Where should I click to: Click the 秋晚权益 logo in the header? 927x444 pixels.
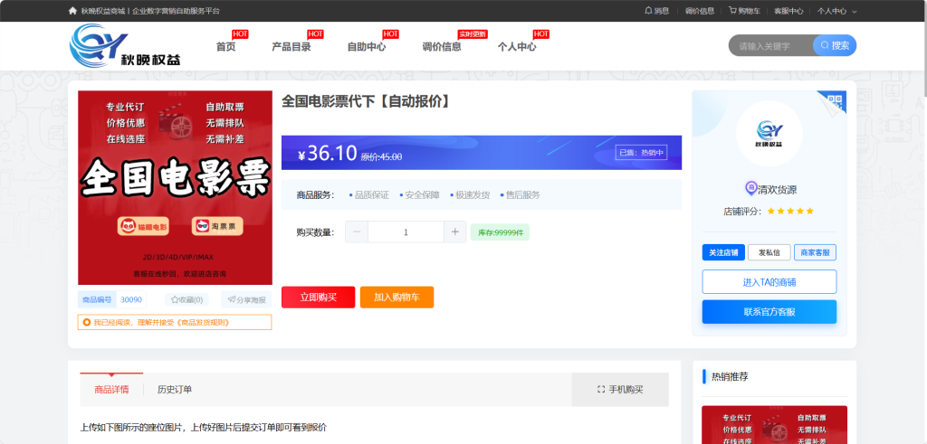[x=126, y=46]
